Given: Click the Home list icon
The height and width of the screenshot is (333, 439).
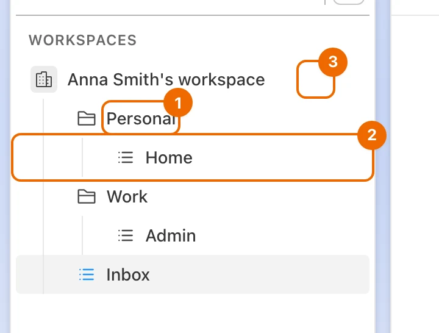Looking at the screenshot, I should [x=126, y=157].
